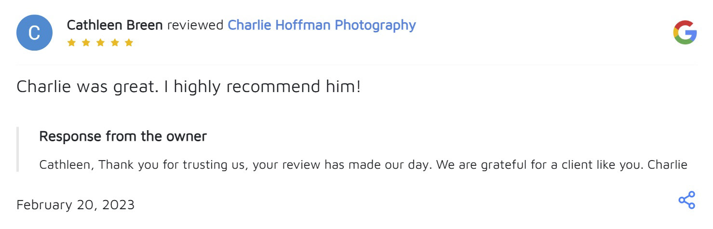This screenshot has height=229, width=713.
Task: Click the gray vertical quote bar
Action: [18, 149]
